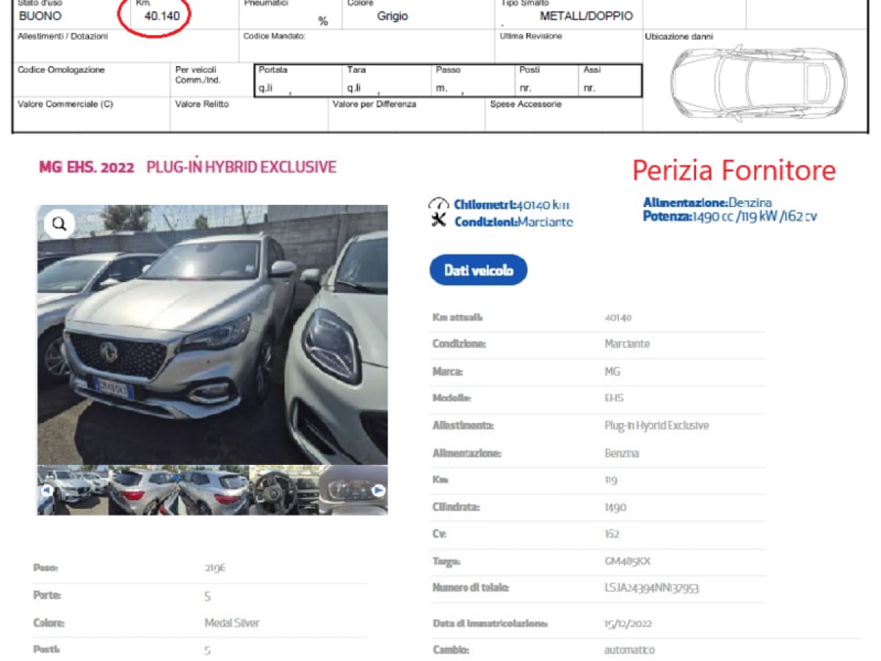
Task: Click the speedometer icon next to Chilometri
Action: pyautogui.click(x=439, y=205)
